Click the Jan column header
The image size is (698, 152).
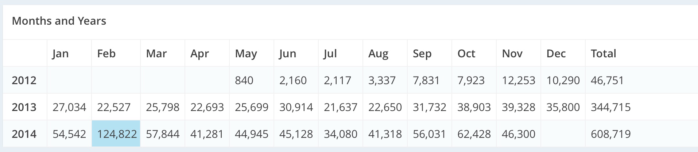pyautogui.click(x=61, y=54)
